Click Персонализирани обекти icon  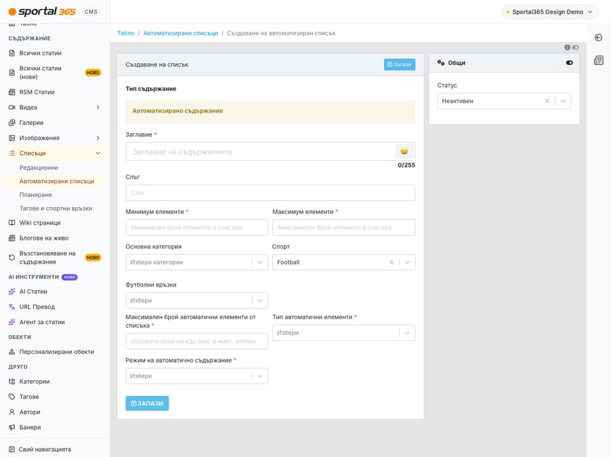pos(12,352)
